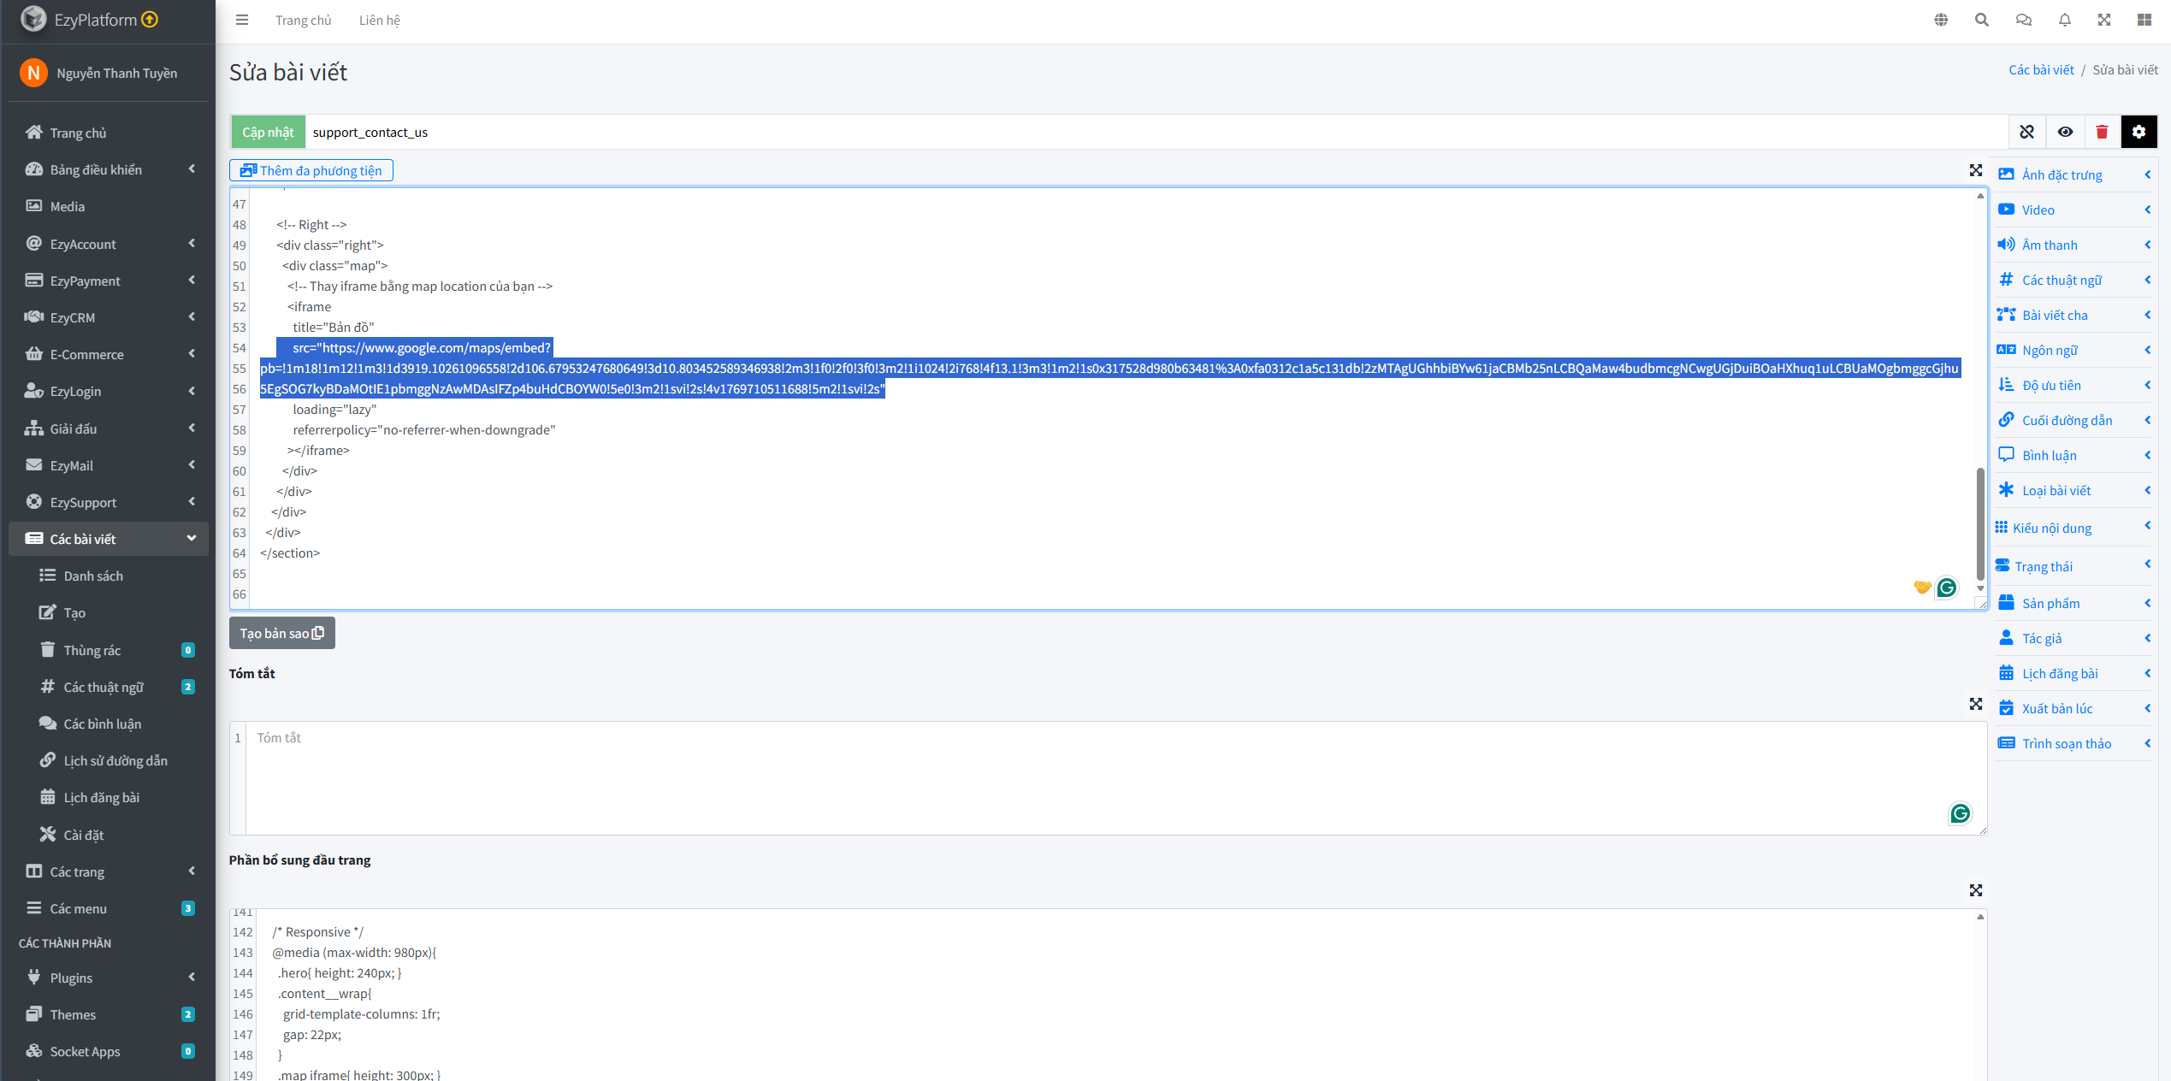2171x1081 pixels.
Task: Open the Danh sách submenu item
Action: click(93, 576)
